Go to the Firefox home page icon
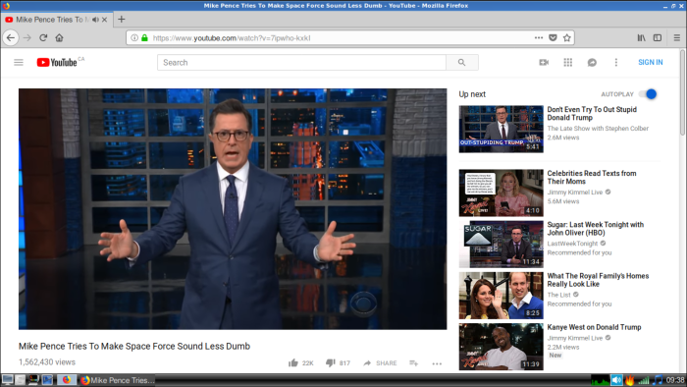Viewport: 687px width, 387px height. click(59, 37)
